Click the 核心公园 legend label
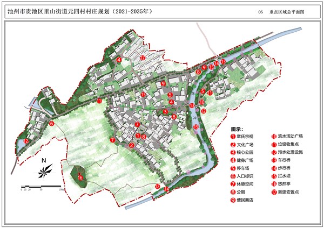This screenshot has width=324, height=228. (245, 152)
